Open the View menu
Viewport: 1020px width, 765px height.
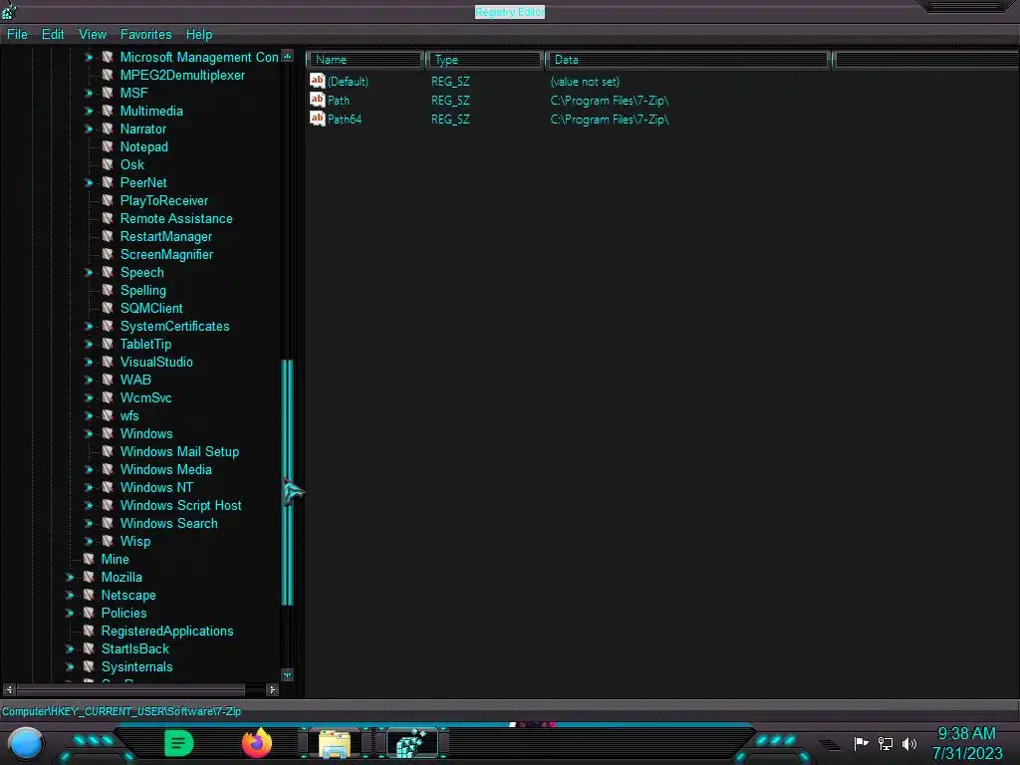(x=93, y=35)
